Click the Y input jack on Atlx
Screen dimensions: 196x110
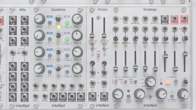click(x=24, y=53)
